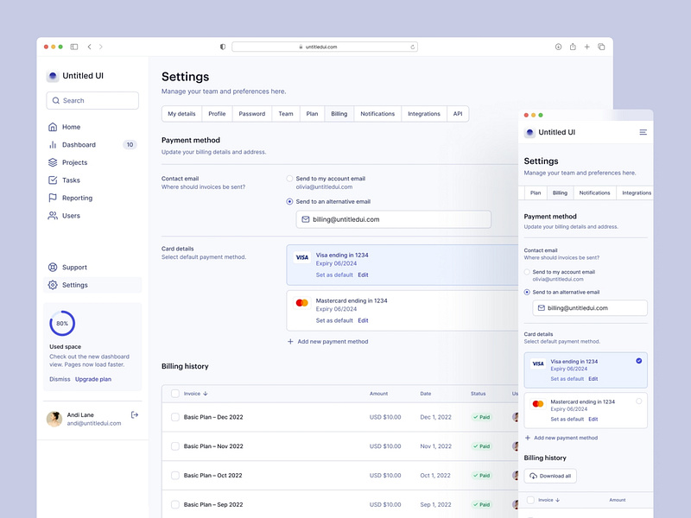Viewport: 691px width, 518px height.
Task: Click the logout icon next to Andi Lane
Action: point(134,415)
